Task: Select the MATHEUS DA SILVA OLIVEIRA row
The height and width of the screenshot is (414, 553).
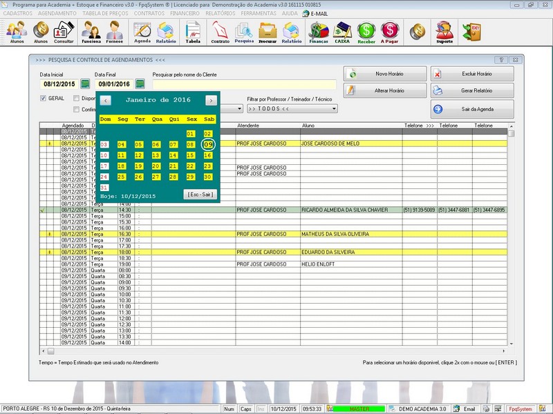Action: (x=273, y=234)
